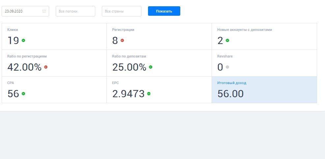Click the calendar icon in the date field
This screenshot has height=159, width=325.
44,11
